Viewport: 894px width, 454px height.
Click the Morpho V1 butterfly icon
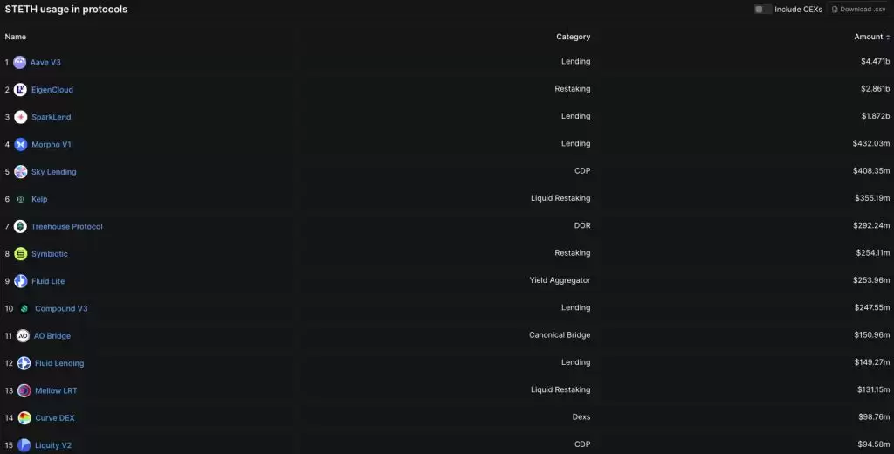(x=21, y=144)
